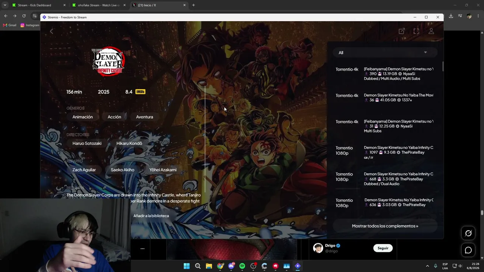Click the Aventura genre chip
This screenshot has height=272, width=484.
[x=144, y=117]
